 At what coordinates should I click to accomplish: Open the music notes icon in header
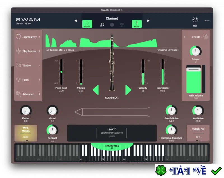click(102, 25)
